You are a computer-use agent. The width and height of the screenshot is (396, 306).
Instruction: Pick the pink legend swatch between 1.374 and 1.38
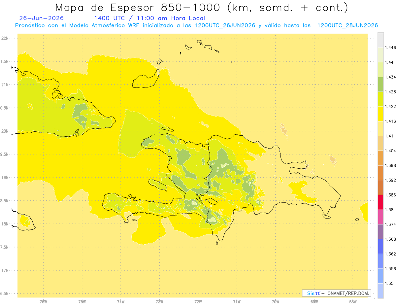pyautogui.click(x=380, y=217)
